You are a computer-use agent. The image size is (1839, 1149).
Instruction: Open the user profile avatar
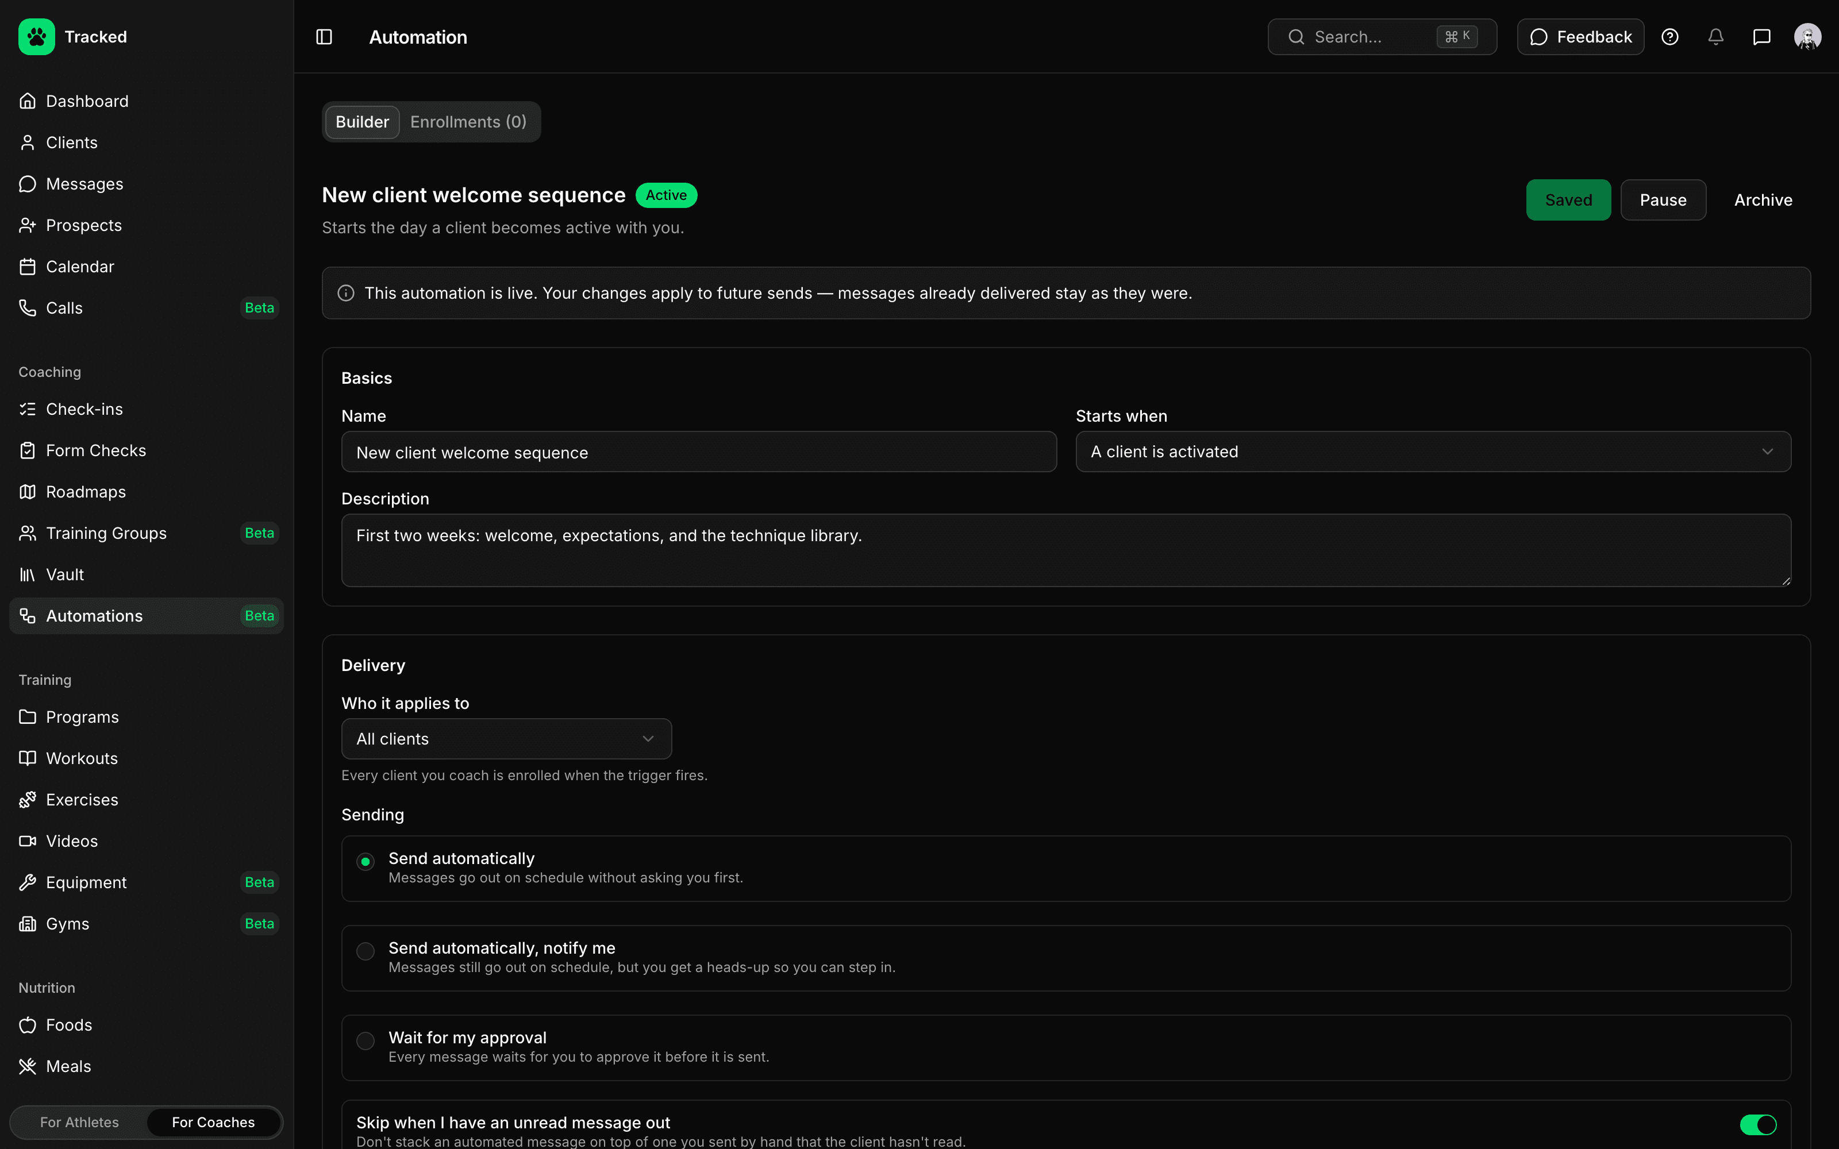[x=1807, y=37]
